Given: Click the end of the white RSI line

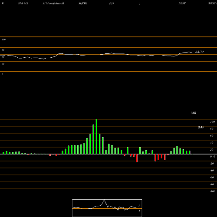Looking at the screenshot, I should [x=192, y=53].
